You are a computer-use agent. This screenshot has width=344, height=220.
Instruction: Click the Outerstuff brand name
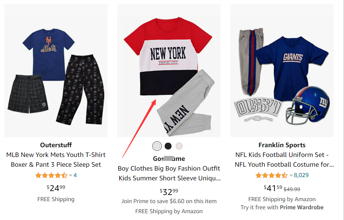(56, 145)
